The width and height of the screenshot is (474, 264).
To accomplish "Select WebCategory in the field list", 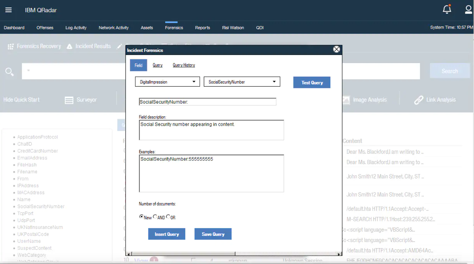I will pyautogui.click(x=32, y=255).
